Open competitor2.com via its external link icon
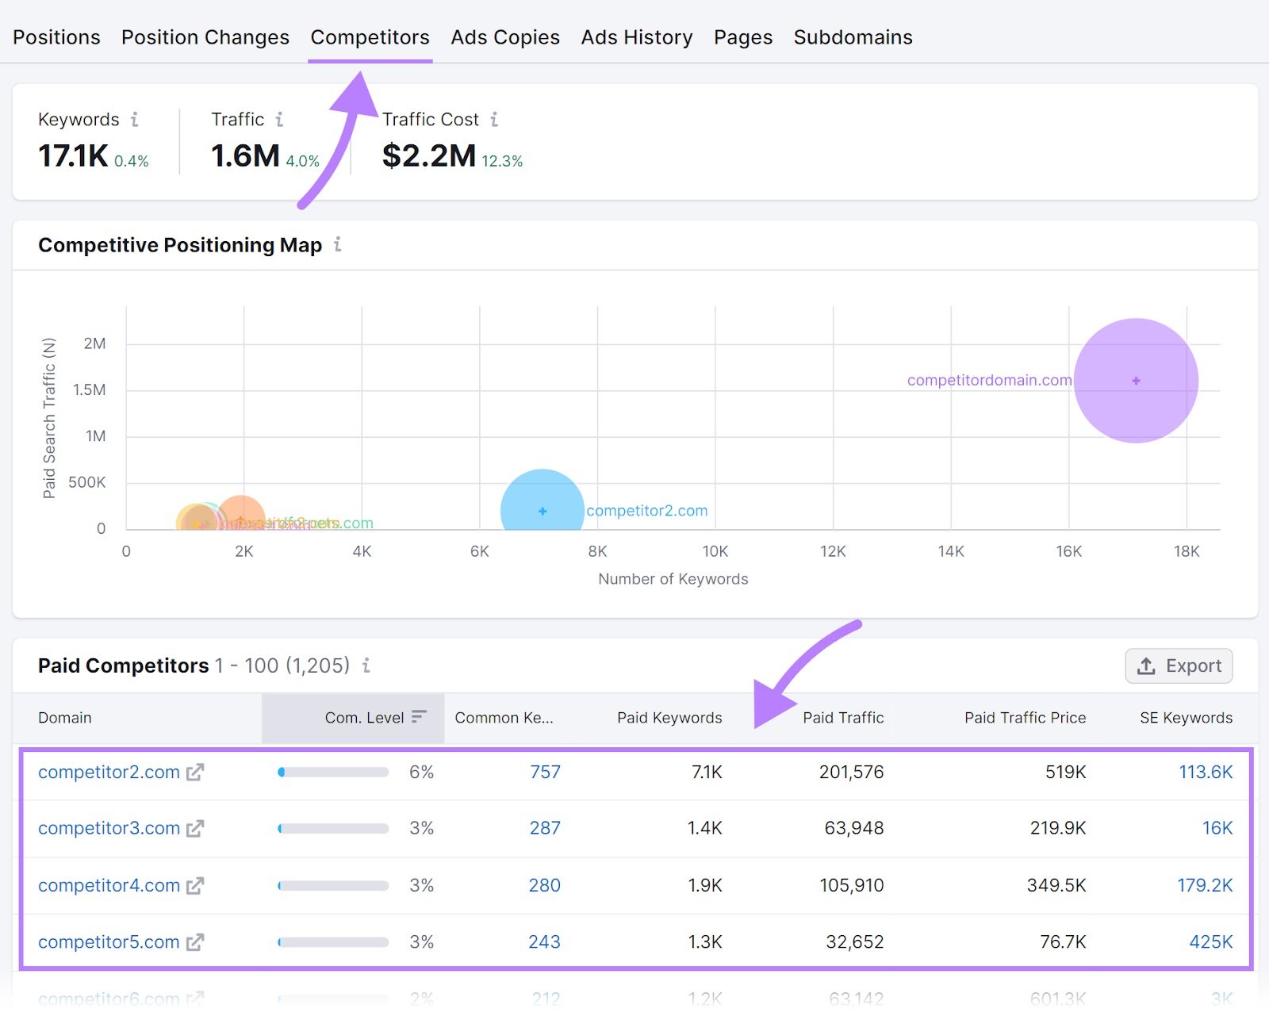Image resolution: width=1269 pixels, height=1020 pixels. [x=196, y=771]
